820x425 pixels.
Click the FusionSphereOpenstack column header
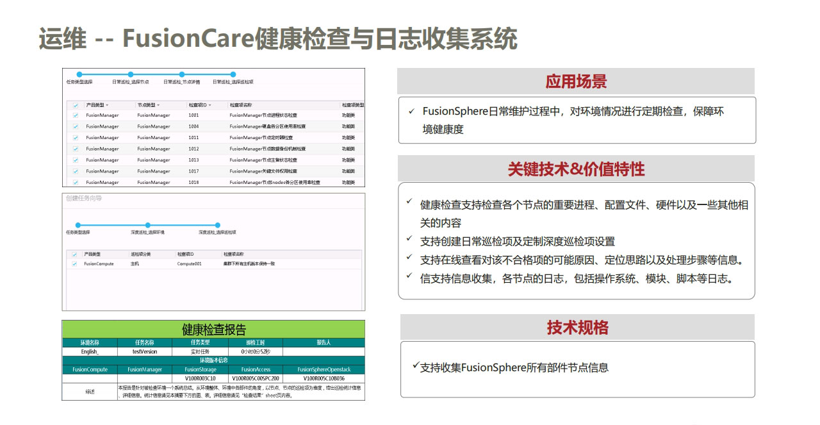click(324, 369)
